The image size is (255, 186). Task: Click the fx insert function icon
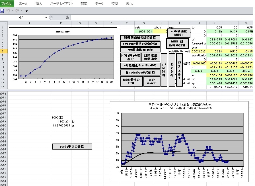coord(67,17)
